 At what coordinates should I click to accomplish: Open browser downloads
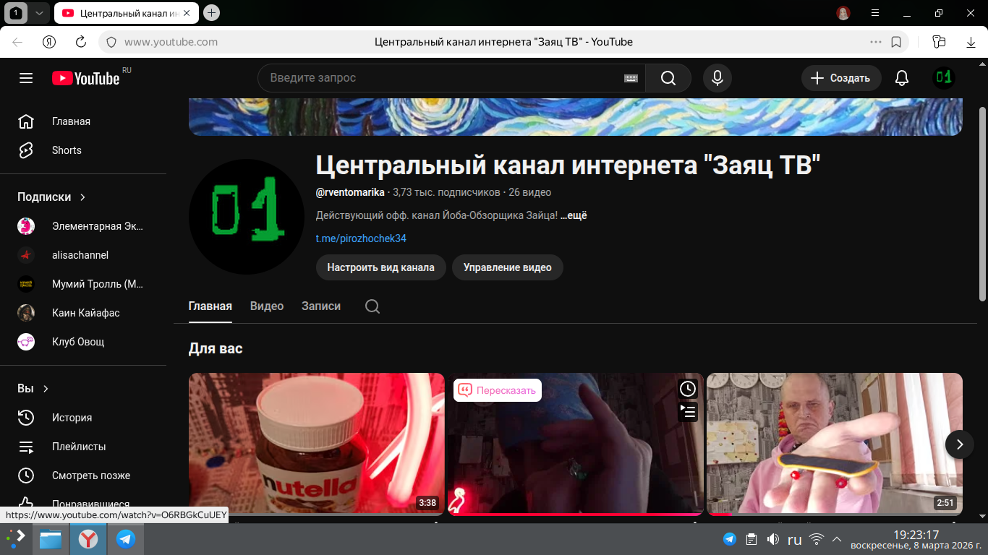point(971,42)
